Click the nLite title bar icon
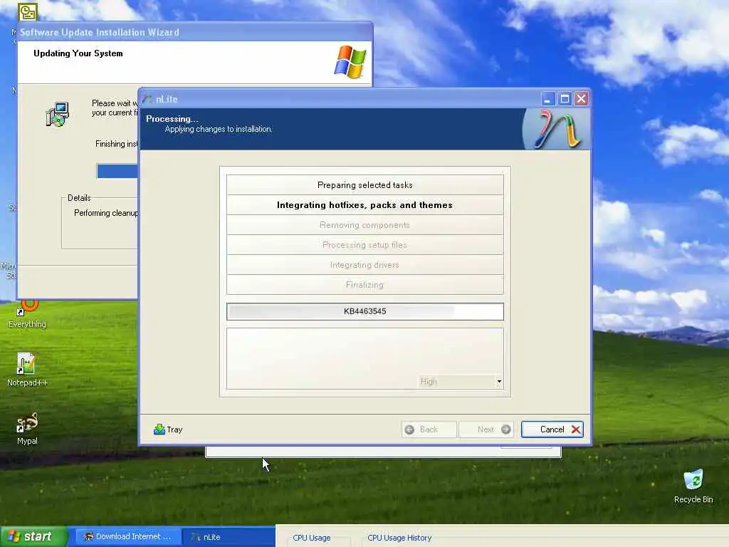Image resolution: width=729 pixels, height=547 pixels. 148,99
